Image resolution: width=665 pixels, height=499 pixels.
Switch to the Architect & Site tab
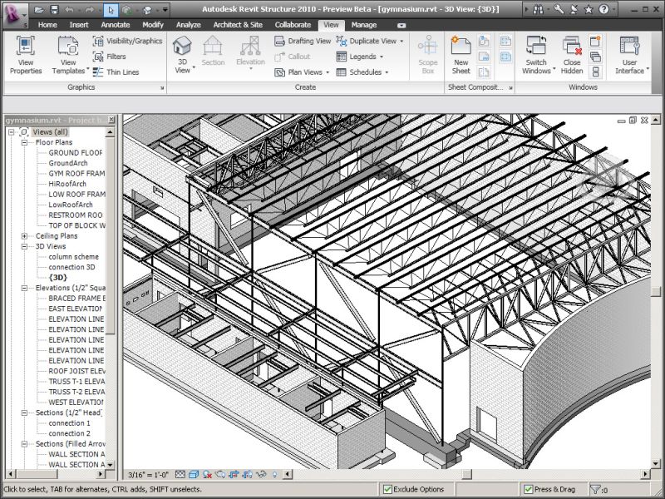[238, 25]
